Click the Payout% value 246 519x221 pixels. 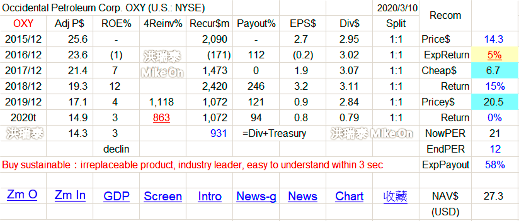click(256, 86)
